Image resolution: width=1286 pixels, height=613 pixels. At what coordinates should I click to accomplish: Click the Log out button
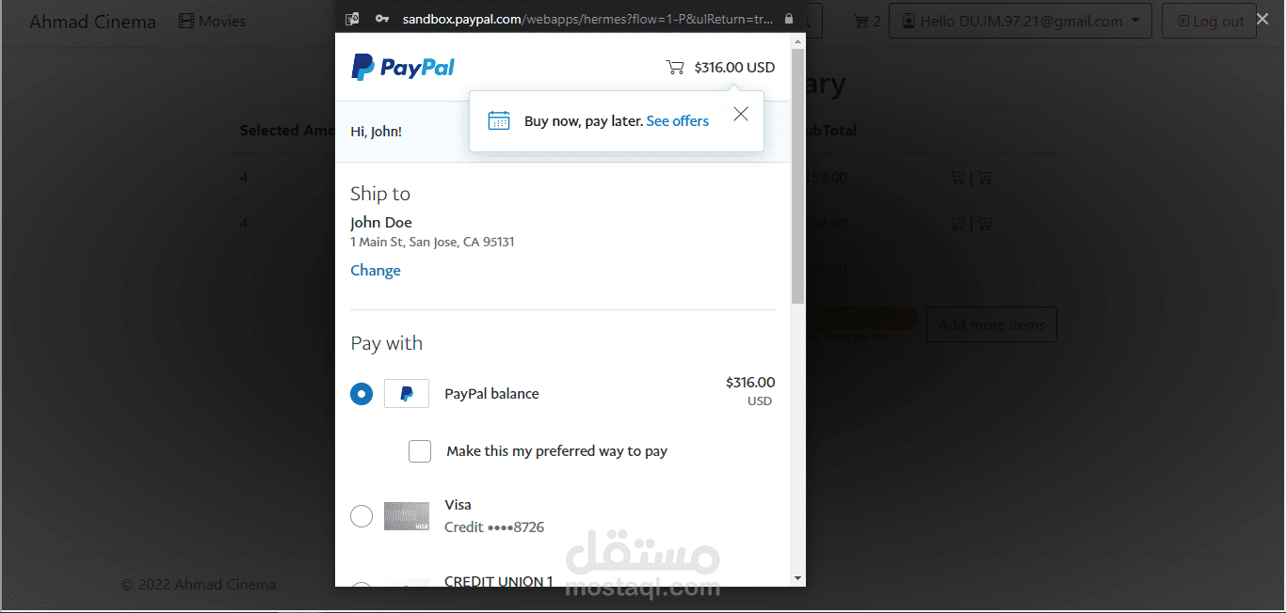click(1209, 21)
